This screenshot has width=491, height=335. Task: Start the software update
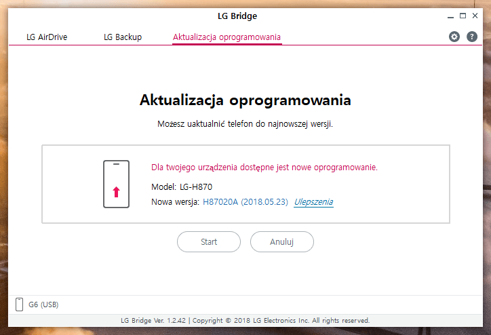pyautogui.click(x=209, y=241)
